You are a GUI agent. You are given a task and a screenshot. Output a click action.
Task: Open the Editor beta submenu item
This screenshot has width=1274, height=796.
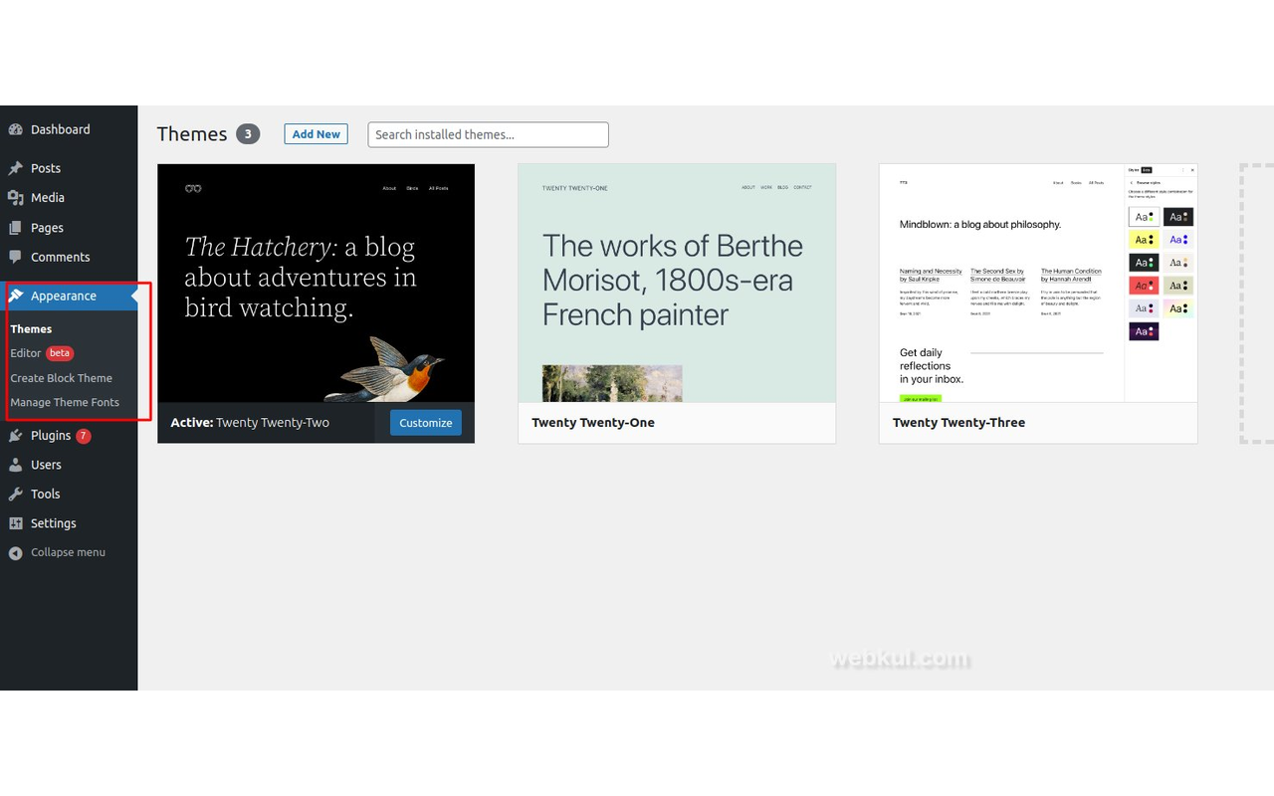click(42, 353)
